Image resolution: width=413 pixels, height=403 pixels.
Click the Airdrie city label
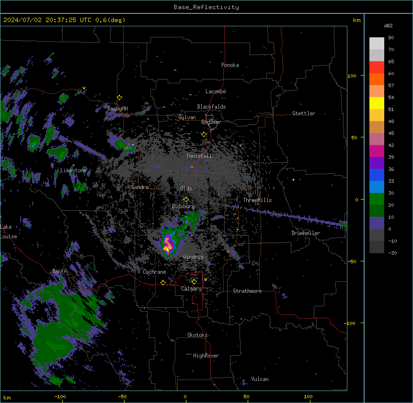pyautogui.click(x=193, y=257)
